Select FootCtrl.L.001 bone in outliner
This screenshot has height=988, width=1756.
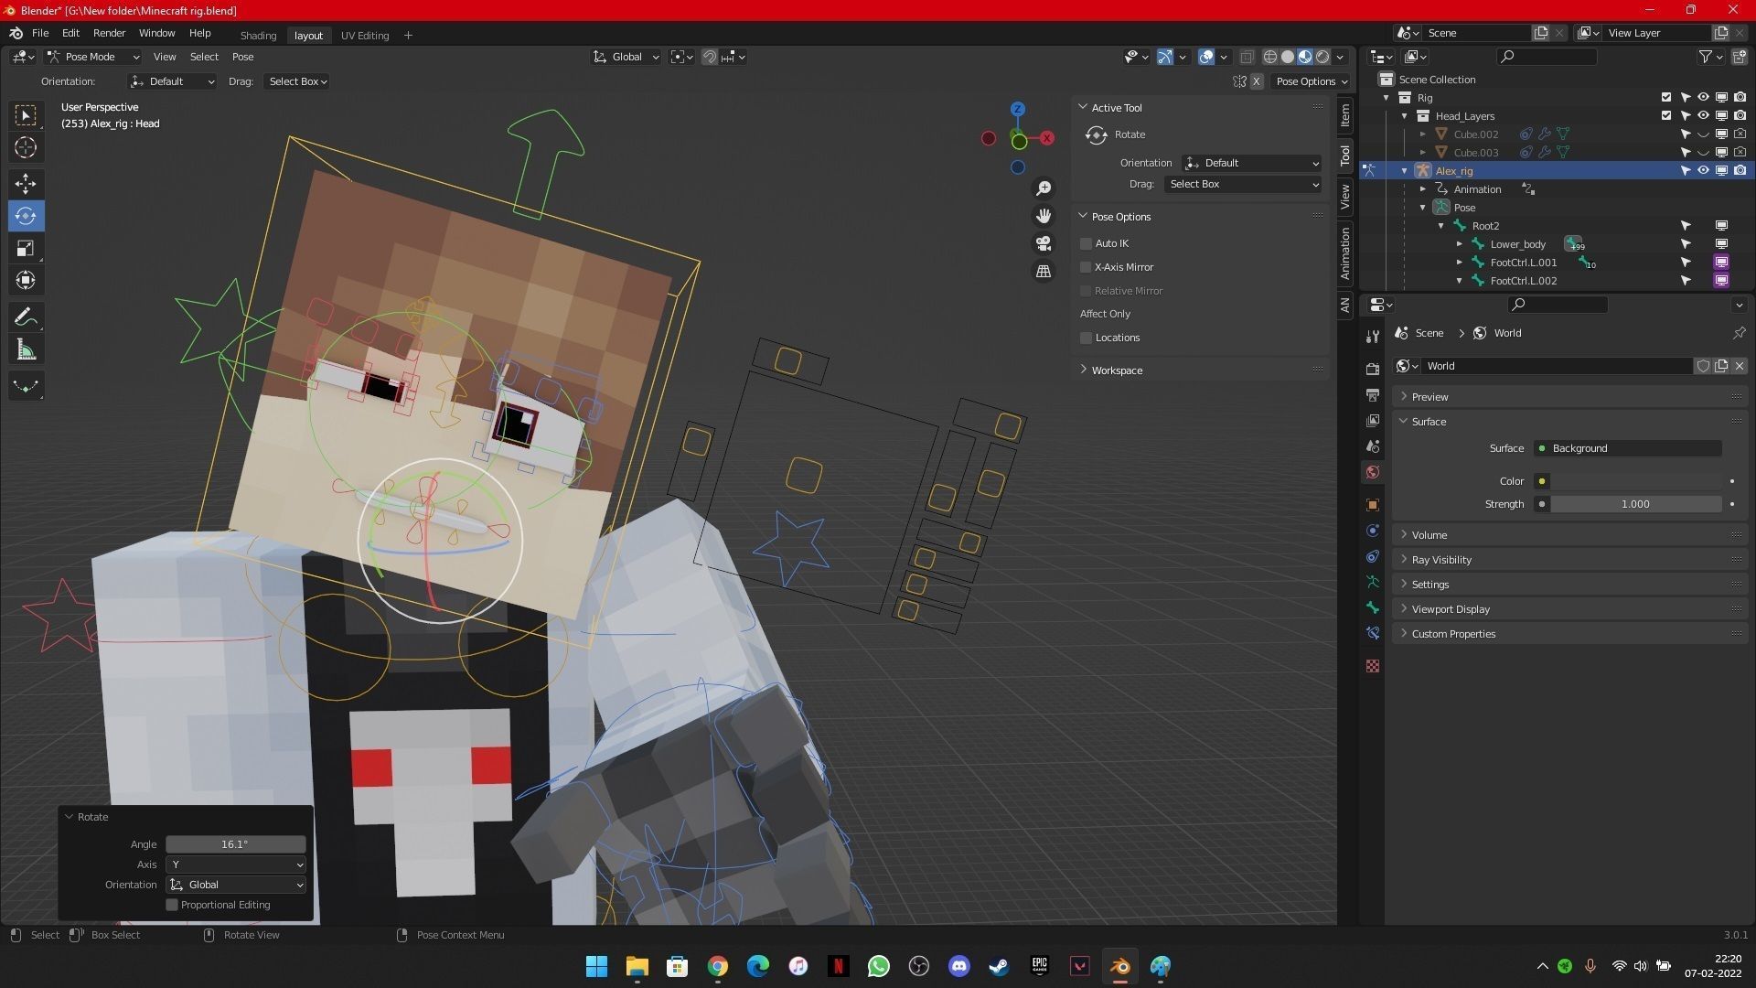coord(1523,263)
